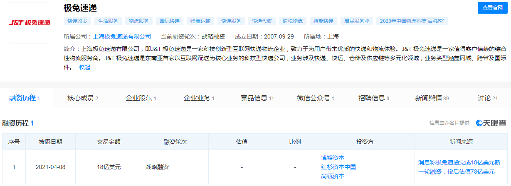Click the 披露日期 column header

pos(51,142)
